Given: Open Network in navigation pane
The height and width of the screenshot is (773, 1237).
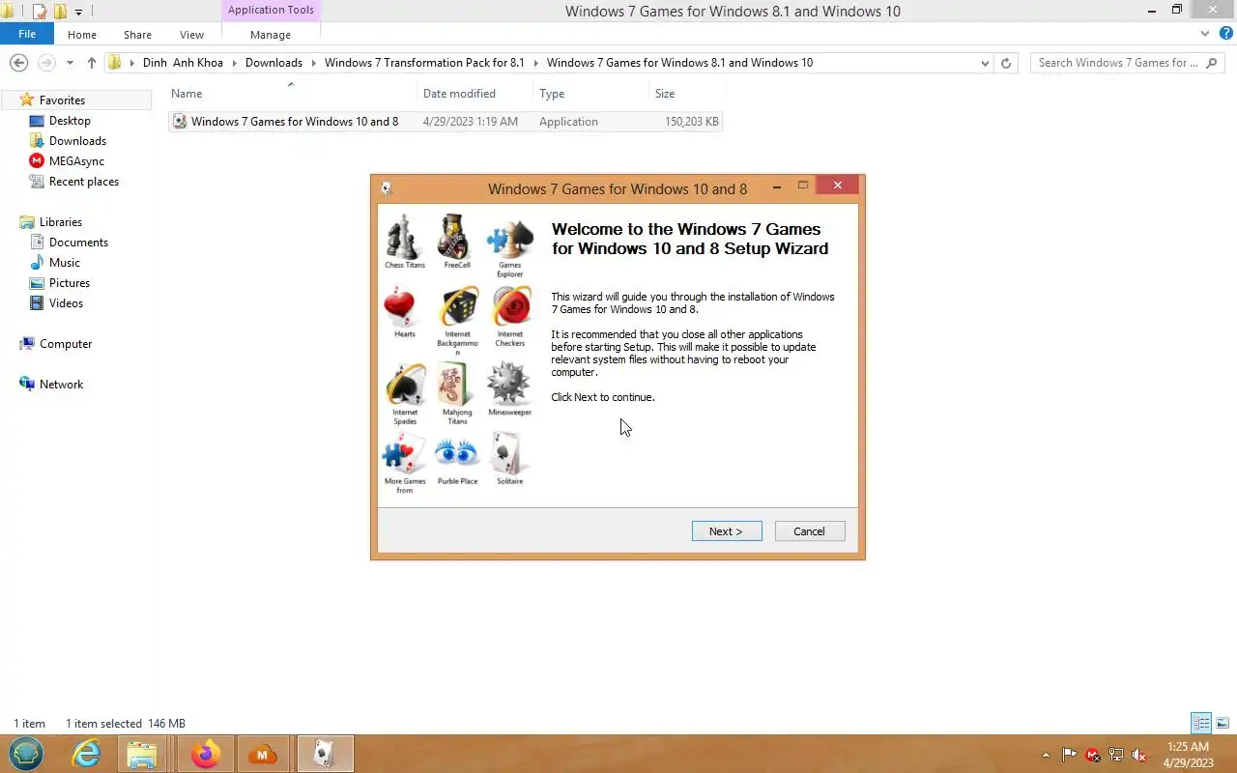Looking at the screenshot, I should pyautogui.click(x=61, y=385).
